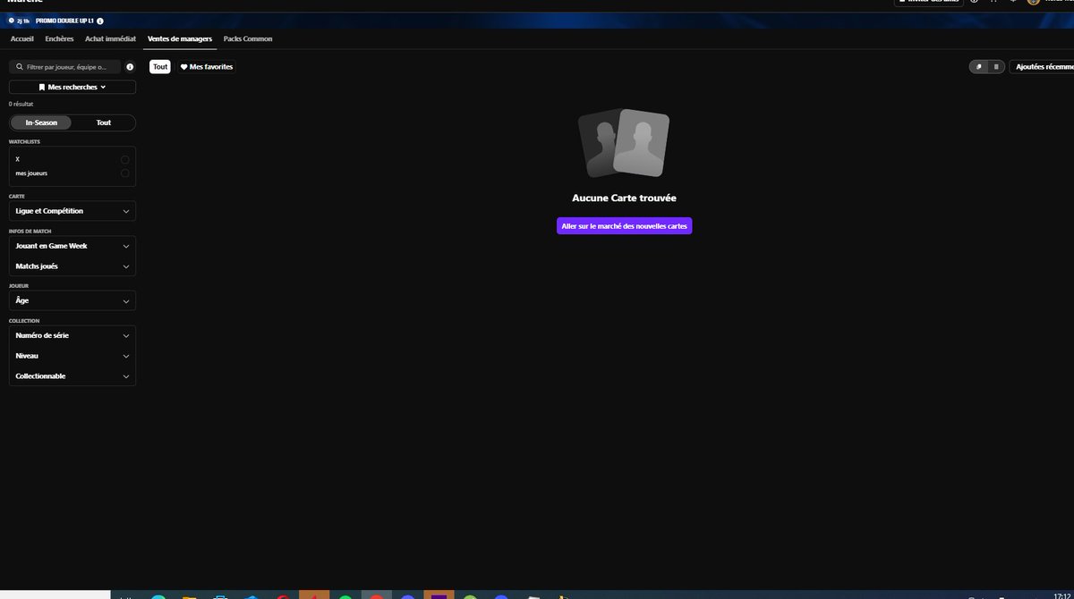Switch to the list view
This screenshot has height=599, width=1074.
click(x=996, y=67)
